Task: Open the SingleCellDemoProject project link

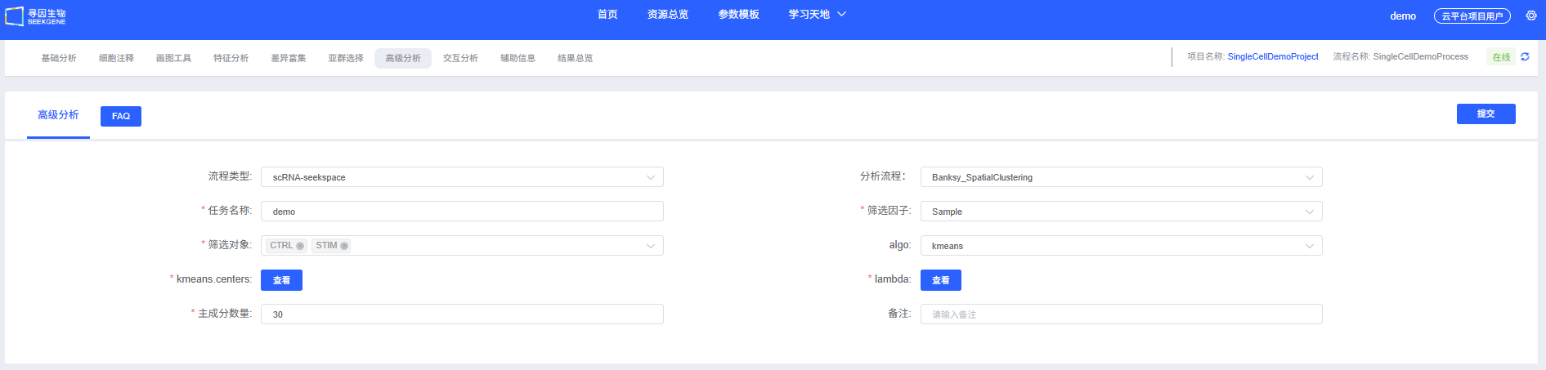Action: click(1272, 57)
